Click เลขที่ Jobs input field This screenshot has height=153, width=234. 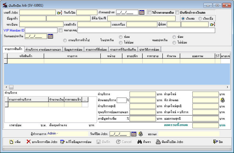38,12
